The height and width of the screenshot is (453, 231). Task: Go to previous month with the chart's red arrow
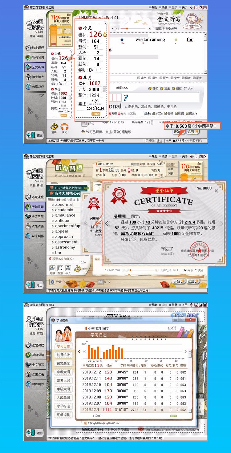(79, 351)
